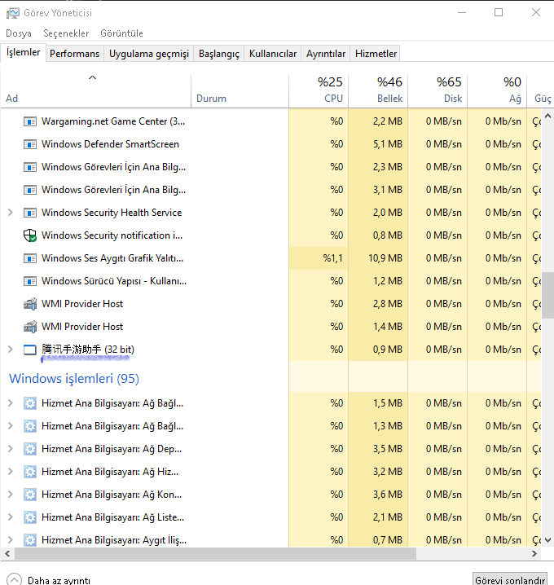This screenshot has width=554, height=585.
Task: Select the Windows işlemleri (95) group header
Action: (x=74, y=379)
